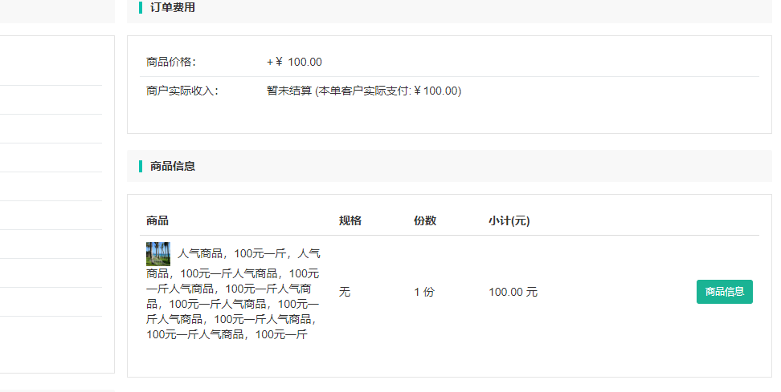Click the 规格 column header
The image size is (781, 392).
pos(350,220)
